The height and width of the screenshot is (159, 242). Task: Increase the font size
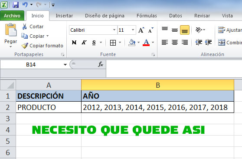click(141, 30)
